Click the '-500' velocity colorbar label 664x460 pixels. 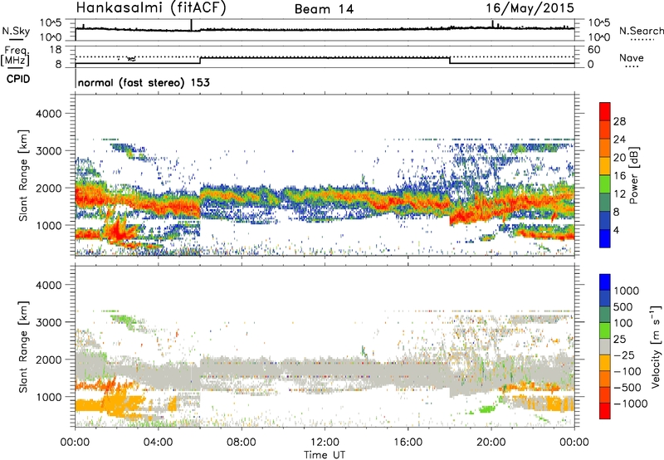[x=627, y=387]
